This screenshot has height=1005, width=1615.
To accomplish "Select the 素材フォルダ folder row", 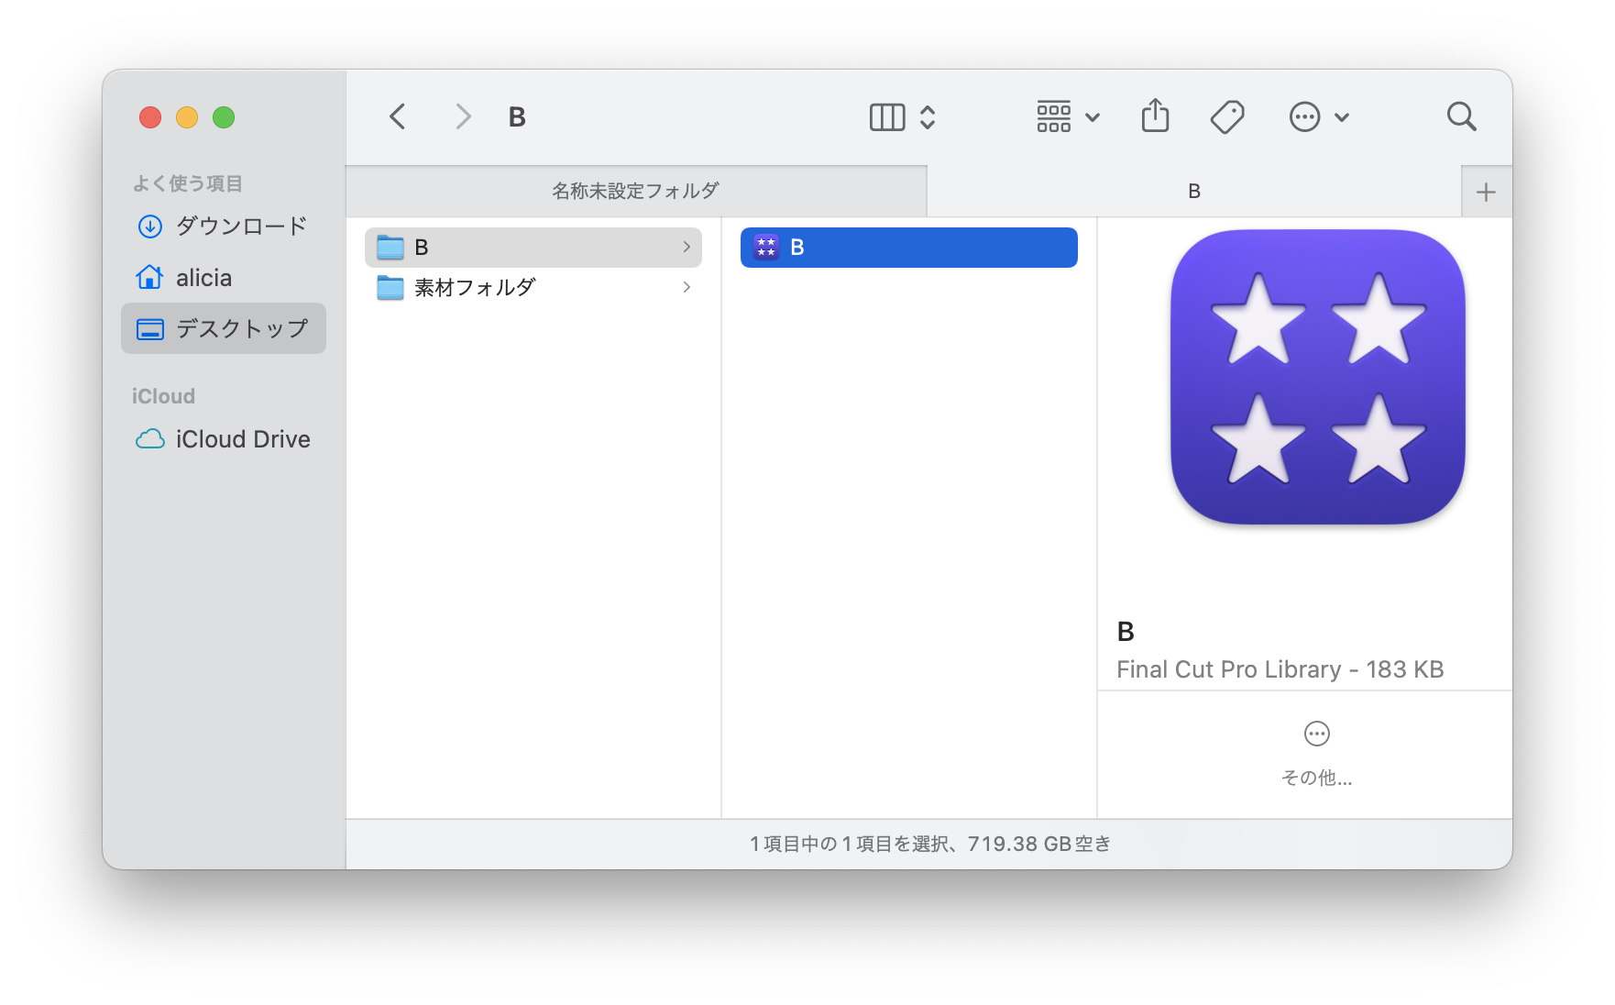I will 533,288.
